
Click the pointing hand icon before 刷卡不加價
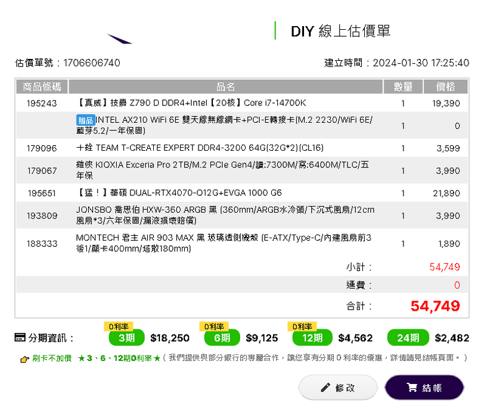(x=25, y=359)
